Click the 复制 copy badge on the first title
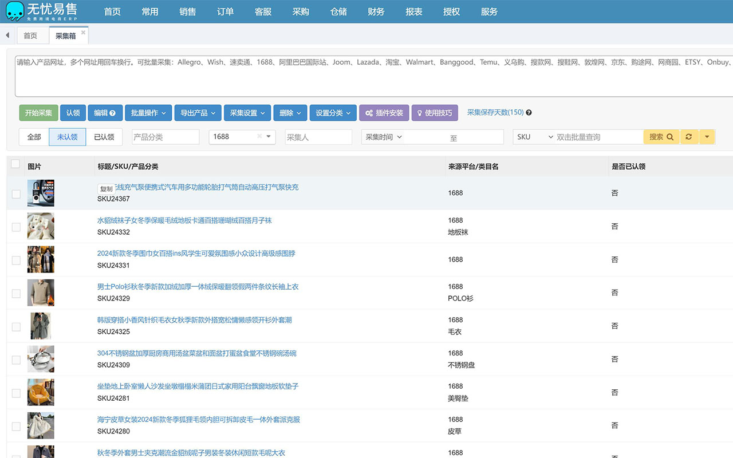733x458 pixels. click(106, 189)
